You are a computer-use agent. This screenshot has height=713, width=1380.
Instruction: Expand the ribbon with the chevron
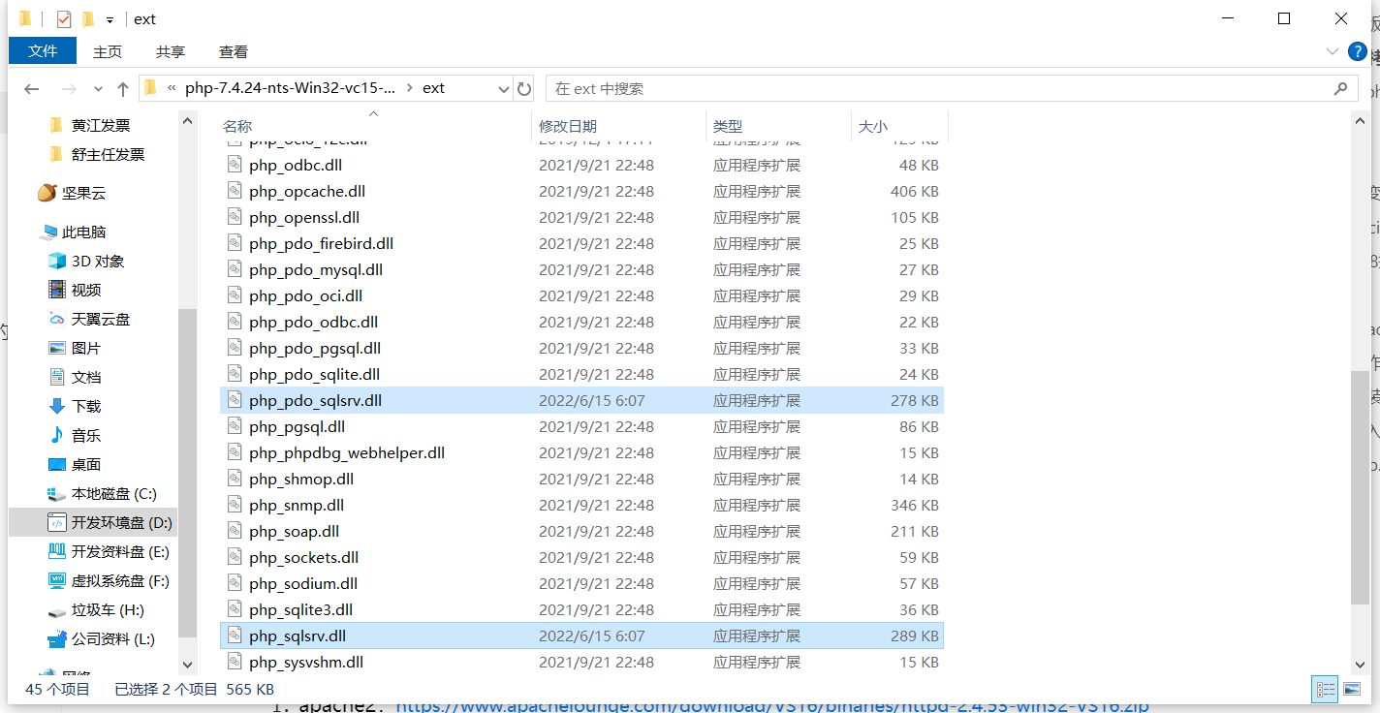tap(1332, 51)
